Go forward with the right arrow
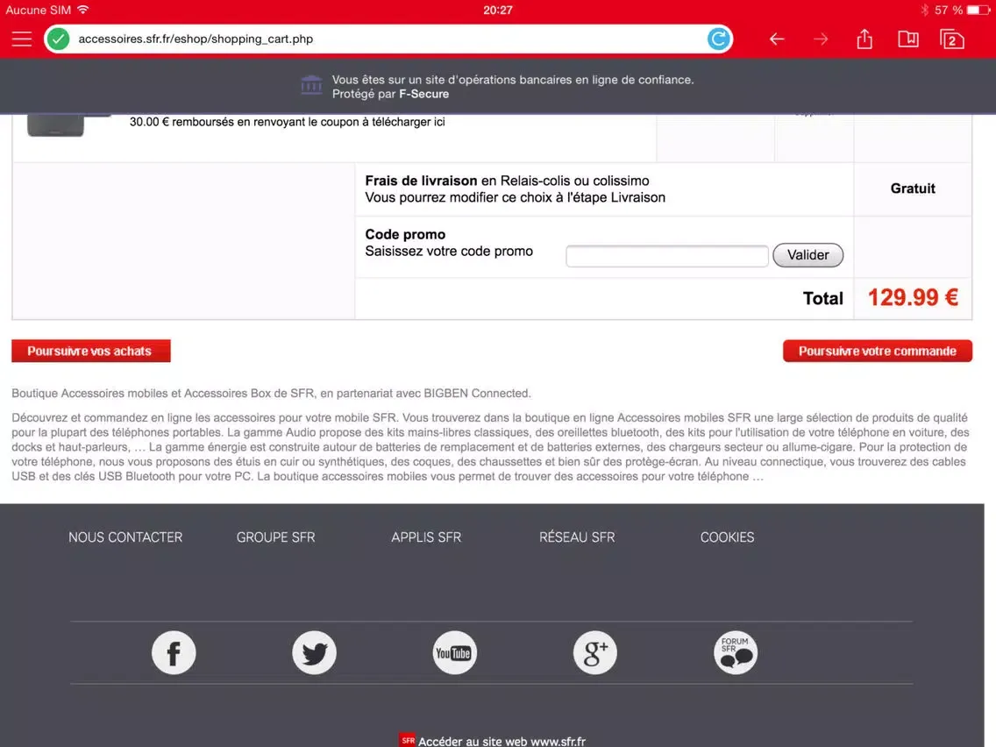The height and width of the screenshot is (747, 996). pyautogui.click(x=821, y=39)
